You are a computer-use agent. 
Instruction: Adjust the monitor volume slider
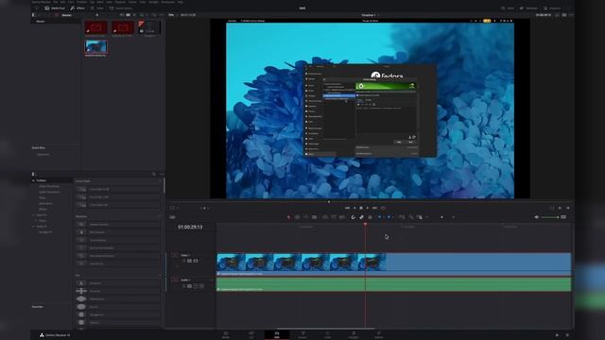(550, 217)
